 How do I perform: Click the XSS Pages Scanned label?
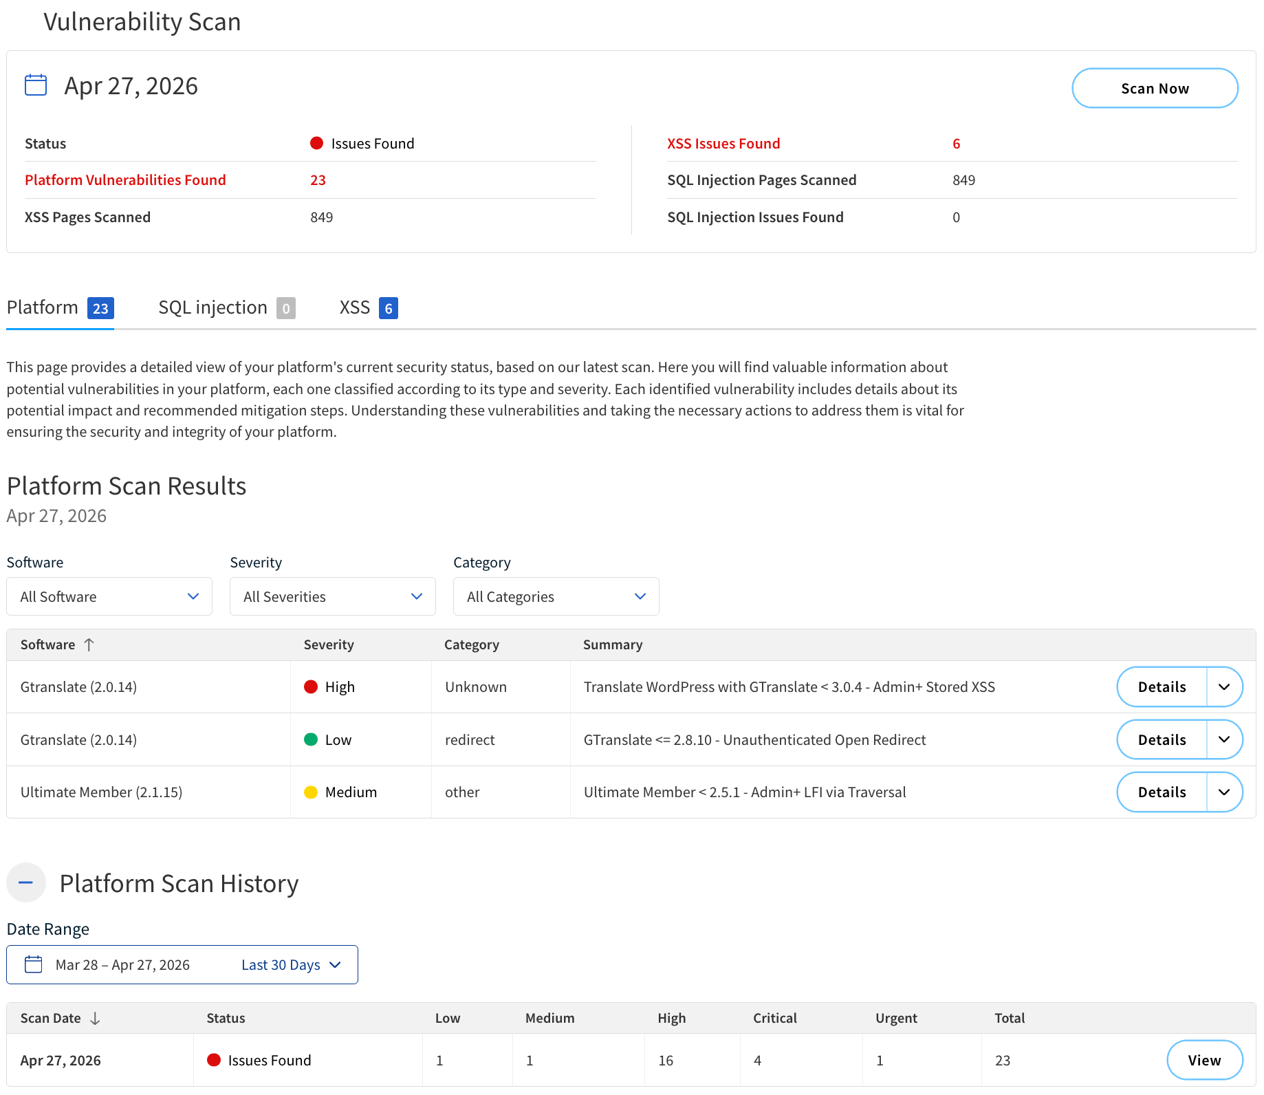point(87,217)
